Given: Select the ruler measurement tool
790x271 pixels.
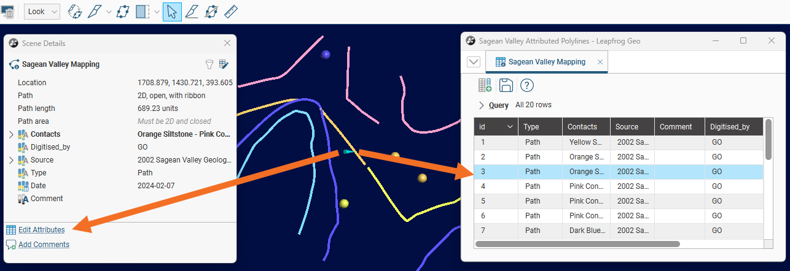Looking at the screenshot, I should coord(231,12).
